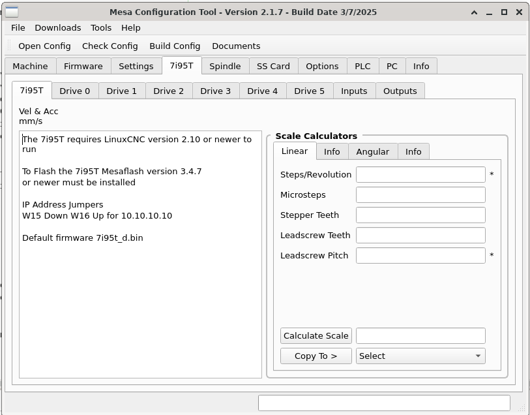The width and height of the screenshot is (530, 415).
Task: Click the scale result field beside Calculate Scale
Action: tap(420, 336)
